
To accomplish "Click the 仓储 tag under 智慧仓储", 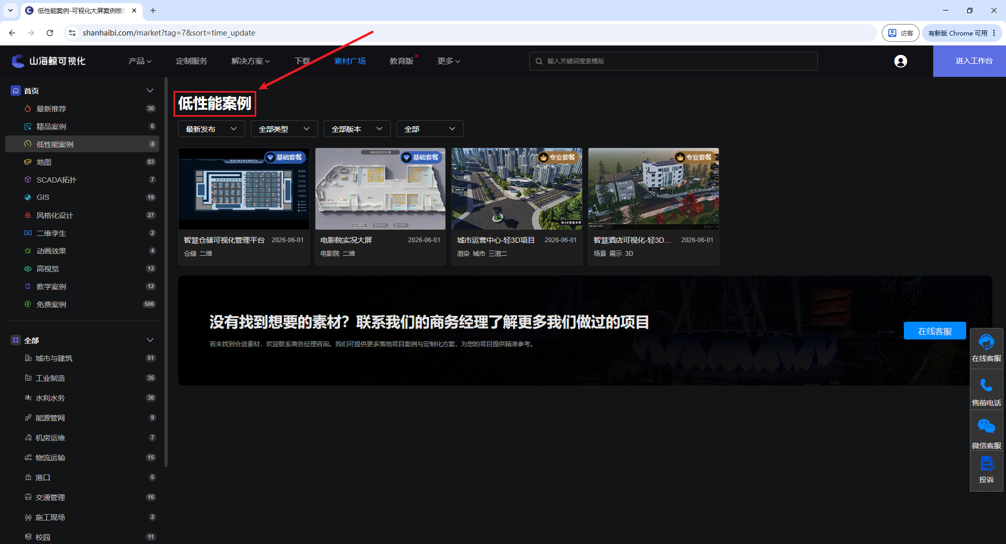I will click(x=190, y=254).
